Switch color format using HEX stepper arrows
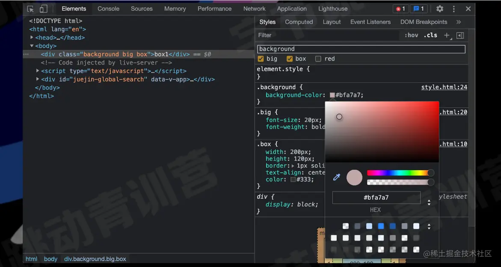Image resolution: width=501 pixels, height=267 pixels. [x=429, y=202]
